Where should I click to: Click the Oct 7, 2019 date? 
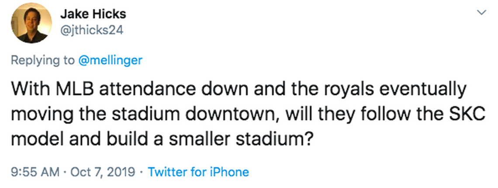(x=103, y=172)
